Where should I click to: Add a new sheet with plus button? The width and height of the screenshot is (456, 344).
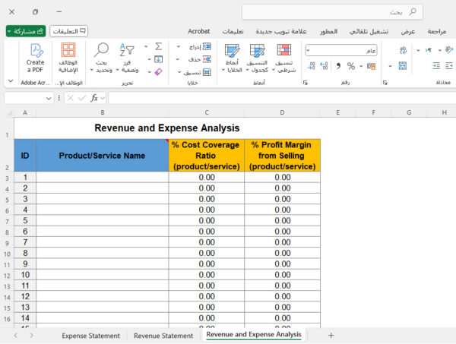pyautogui.click(x=331, y=335)
